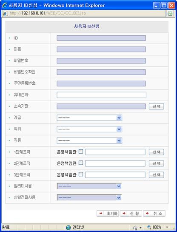The image size is (177, 232).
Task: Click the Internet Explorer page icon in address bar
Action: [x=5, y=14]
